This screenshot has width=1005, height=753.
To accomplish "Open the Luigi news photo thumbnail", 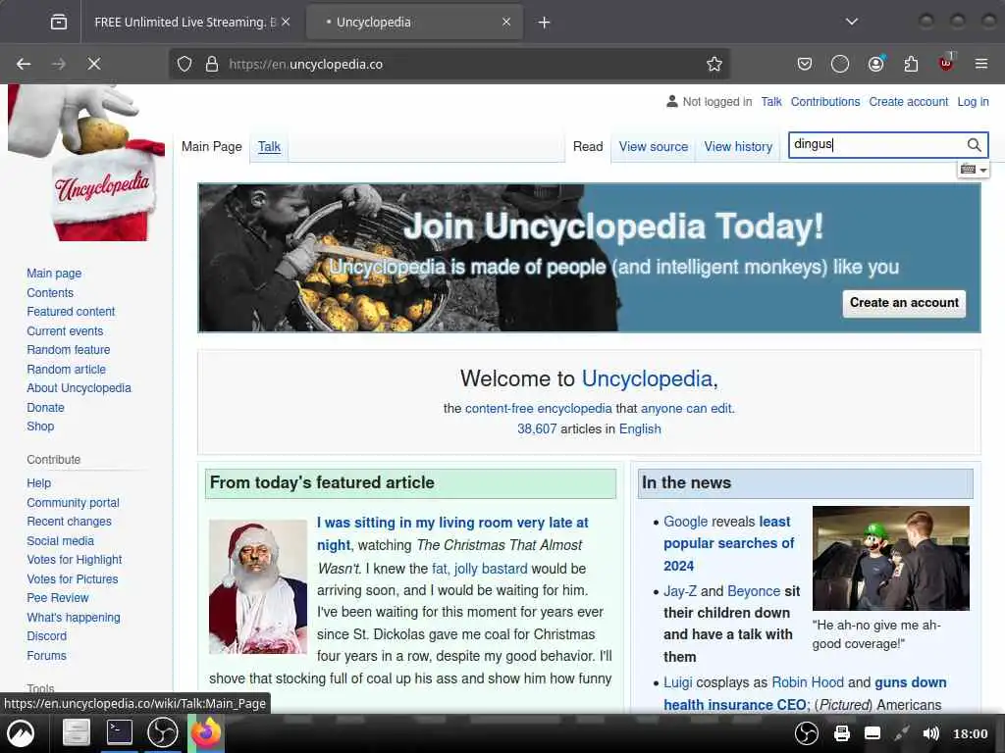I will click(891, 558).
